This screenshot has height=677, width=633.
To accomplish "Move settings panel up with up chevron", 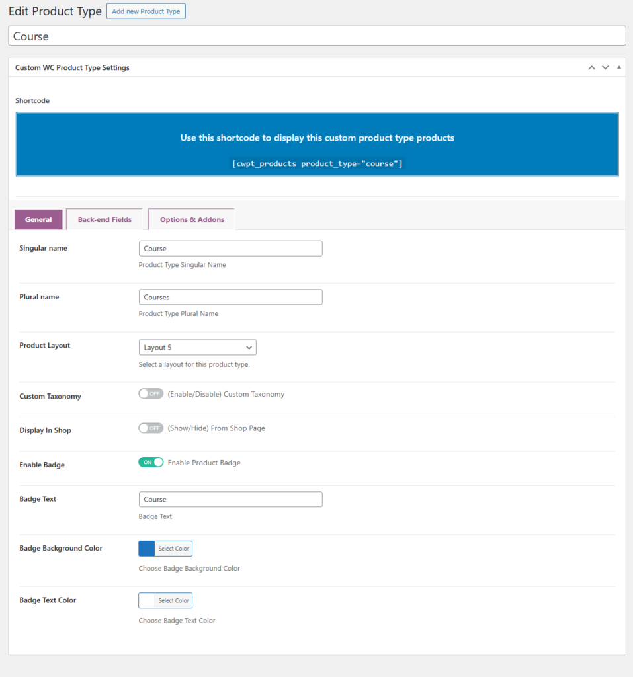I will [591, 68].
